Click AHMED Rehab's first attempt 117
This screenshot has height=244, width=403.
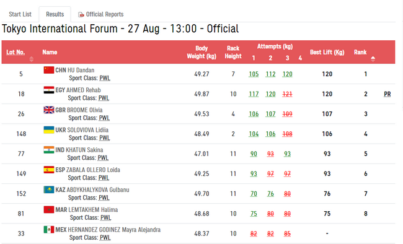254,94
